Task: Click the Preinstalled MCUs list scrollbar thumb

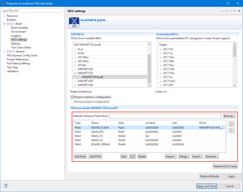Action: coord(235,51)
